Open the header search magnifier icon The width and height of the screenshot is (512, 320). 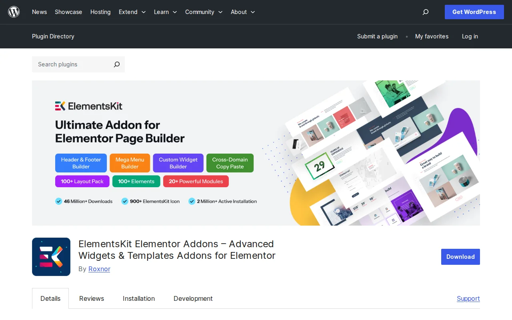coord(425,12)
